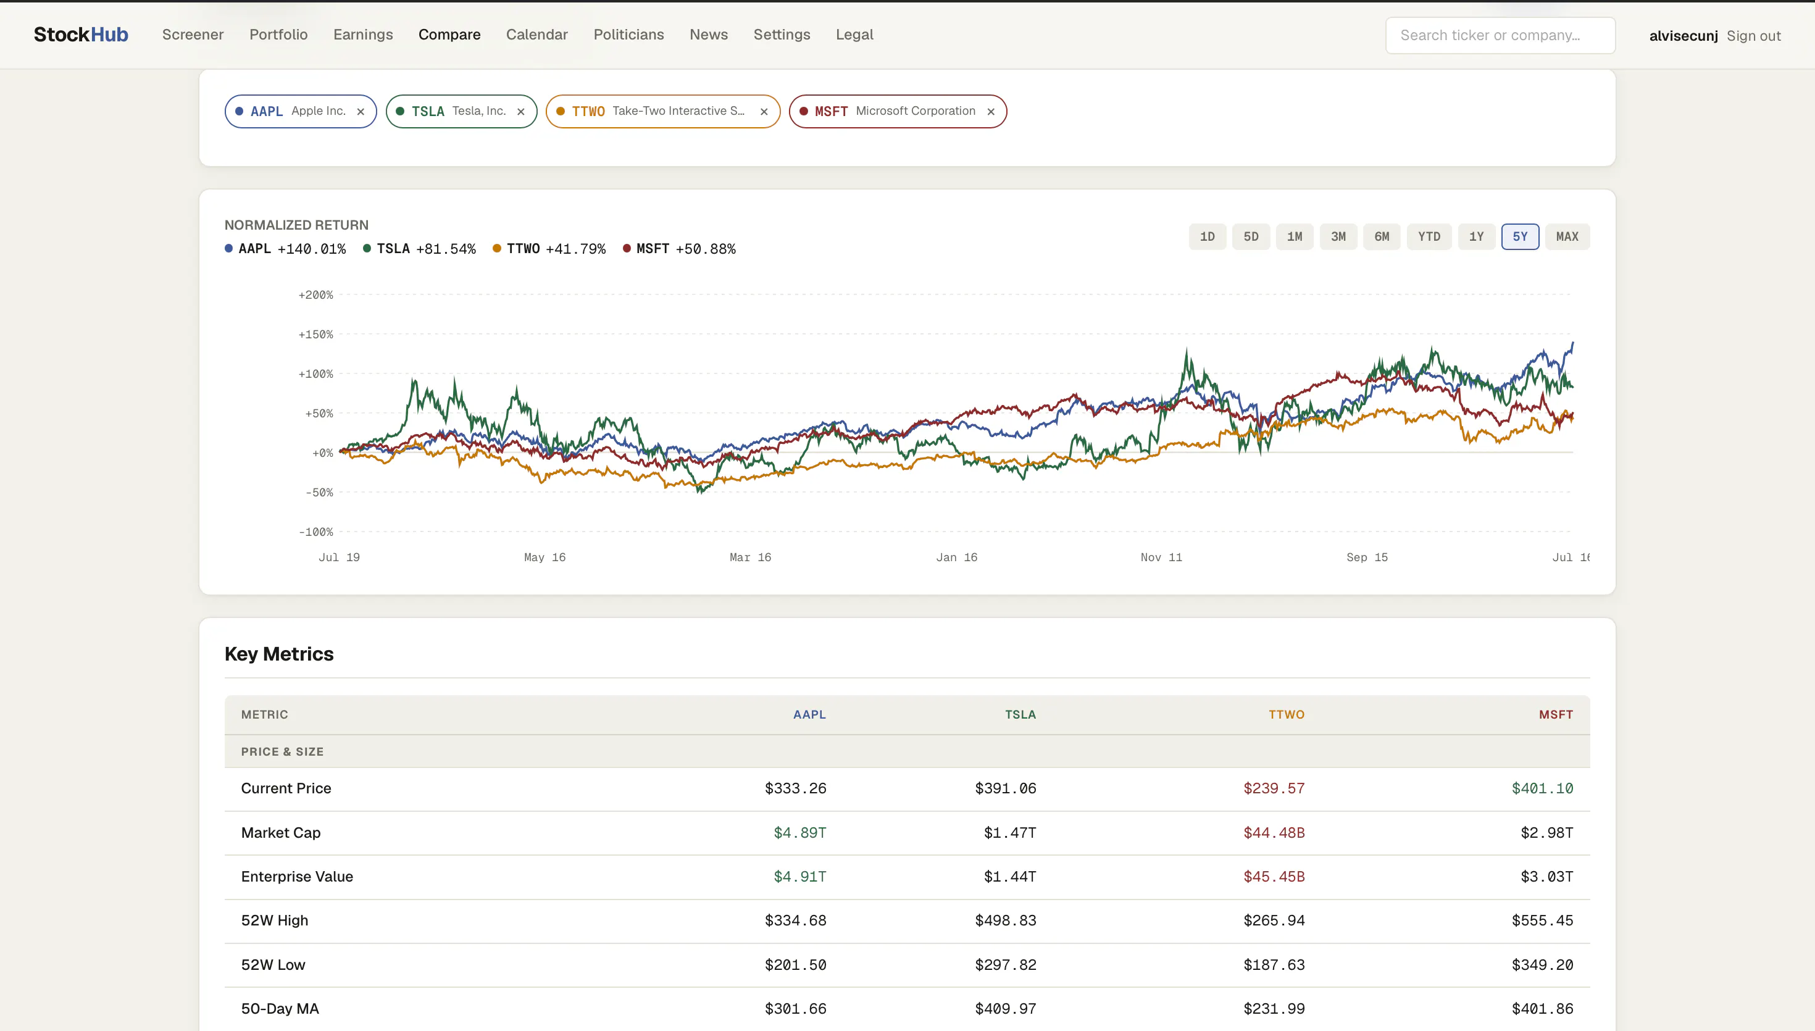Click the TSLA table column header
1815x1031 pixels.
coord(1020,714)
